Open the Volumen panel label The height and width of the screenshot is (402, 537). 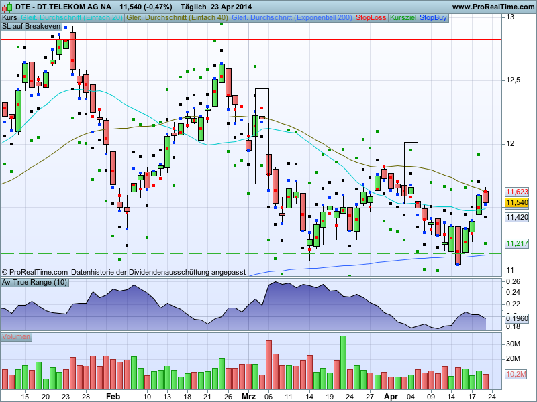click(x=16, y=337)
